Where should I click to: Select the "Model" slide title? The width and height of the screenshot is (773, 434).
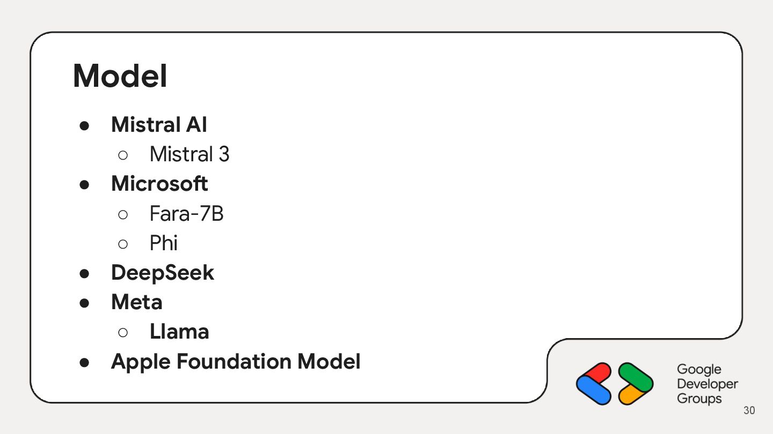click(120, 76)
